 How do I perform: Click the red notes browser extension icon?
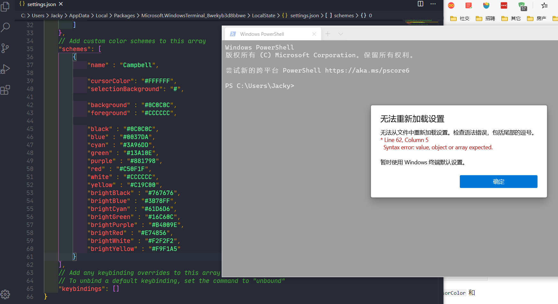(x=469, y=5)
